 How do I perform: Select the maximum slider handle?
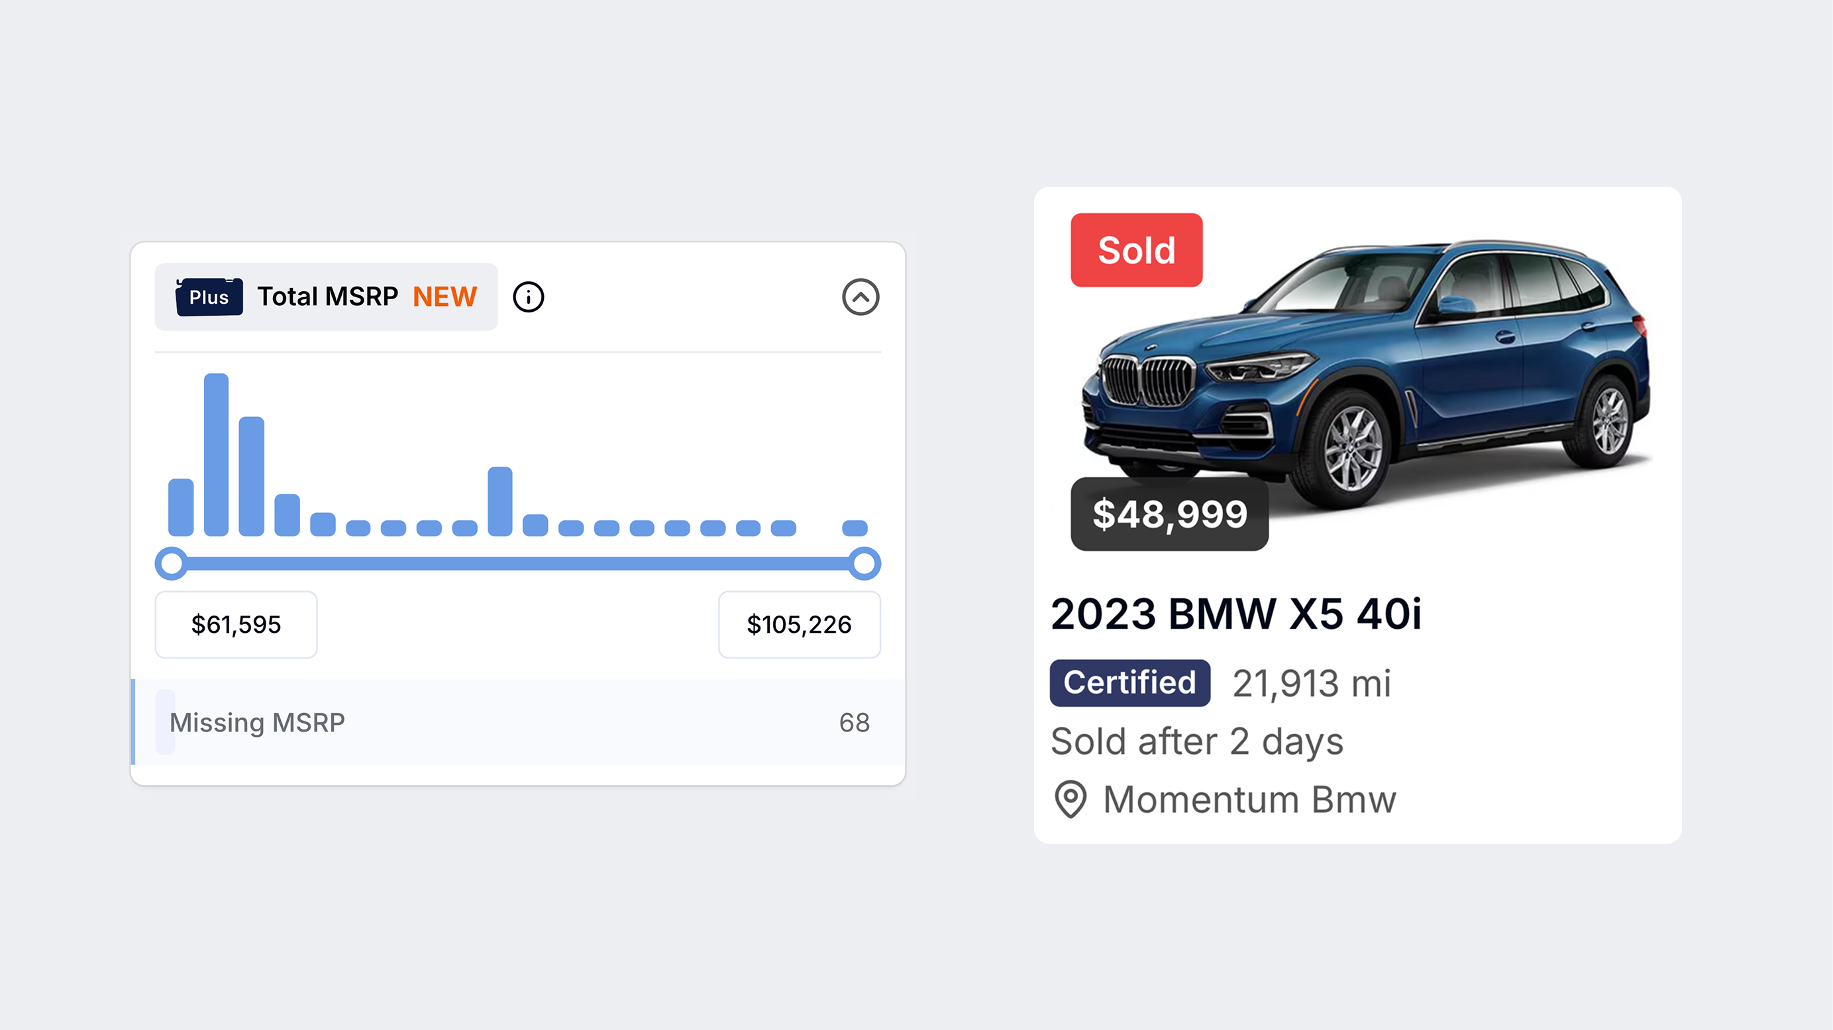pyautogui.click(x=864, y=564)
